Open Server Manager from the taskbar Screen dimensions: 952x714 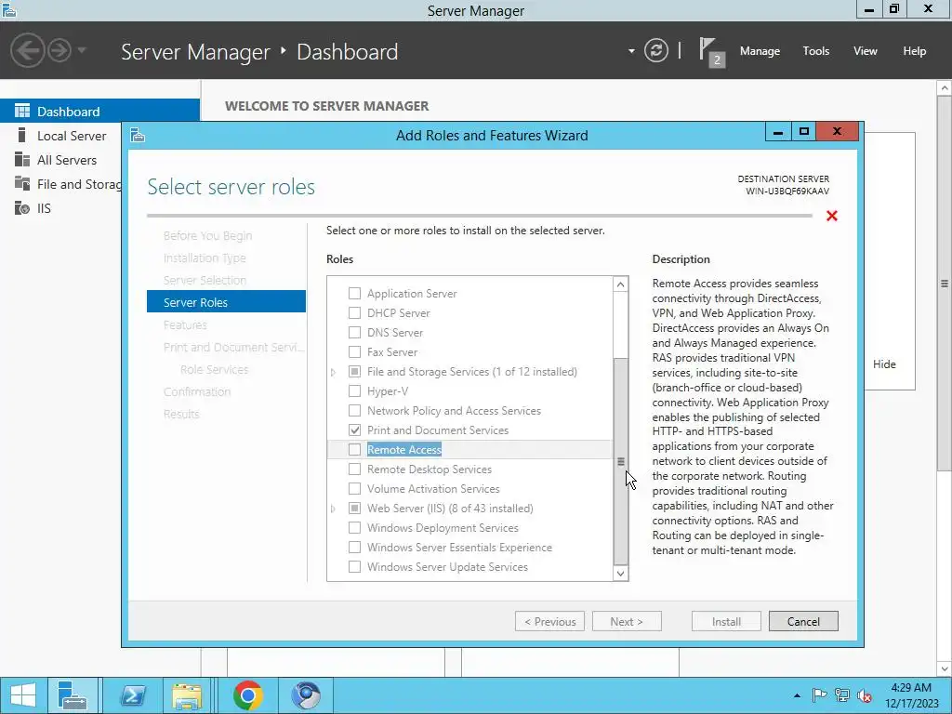click(x=73, y=695)
